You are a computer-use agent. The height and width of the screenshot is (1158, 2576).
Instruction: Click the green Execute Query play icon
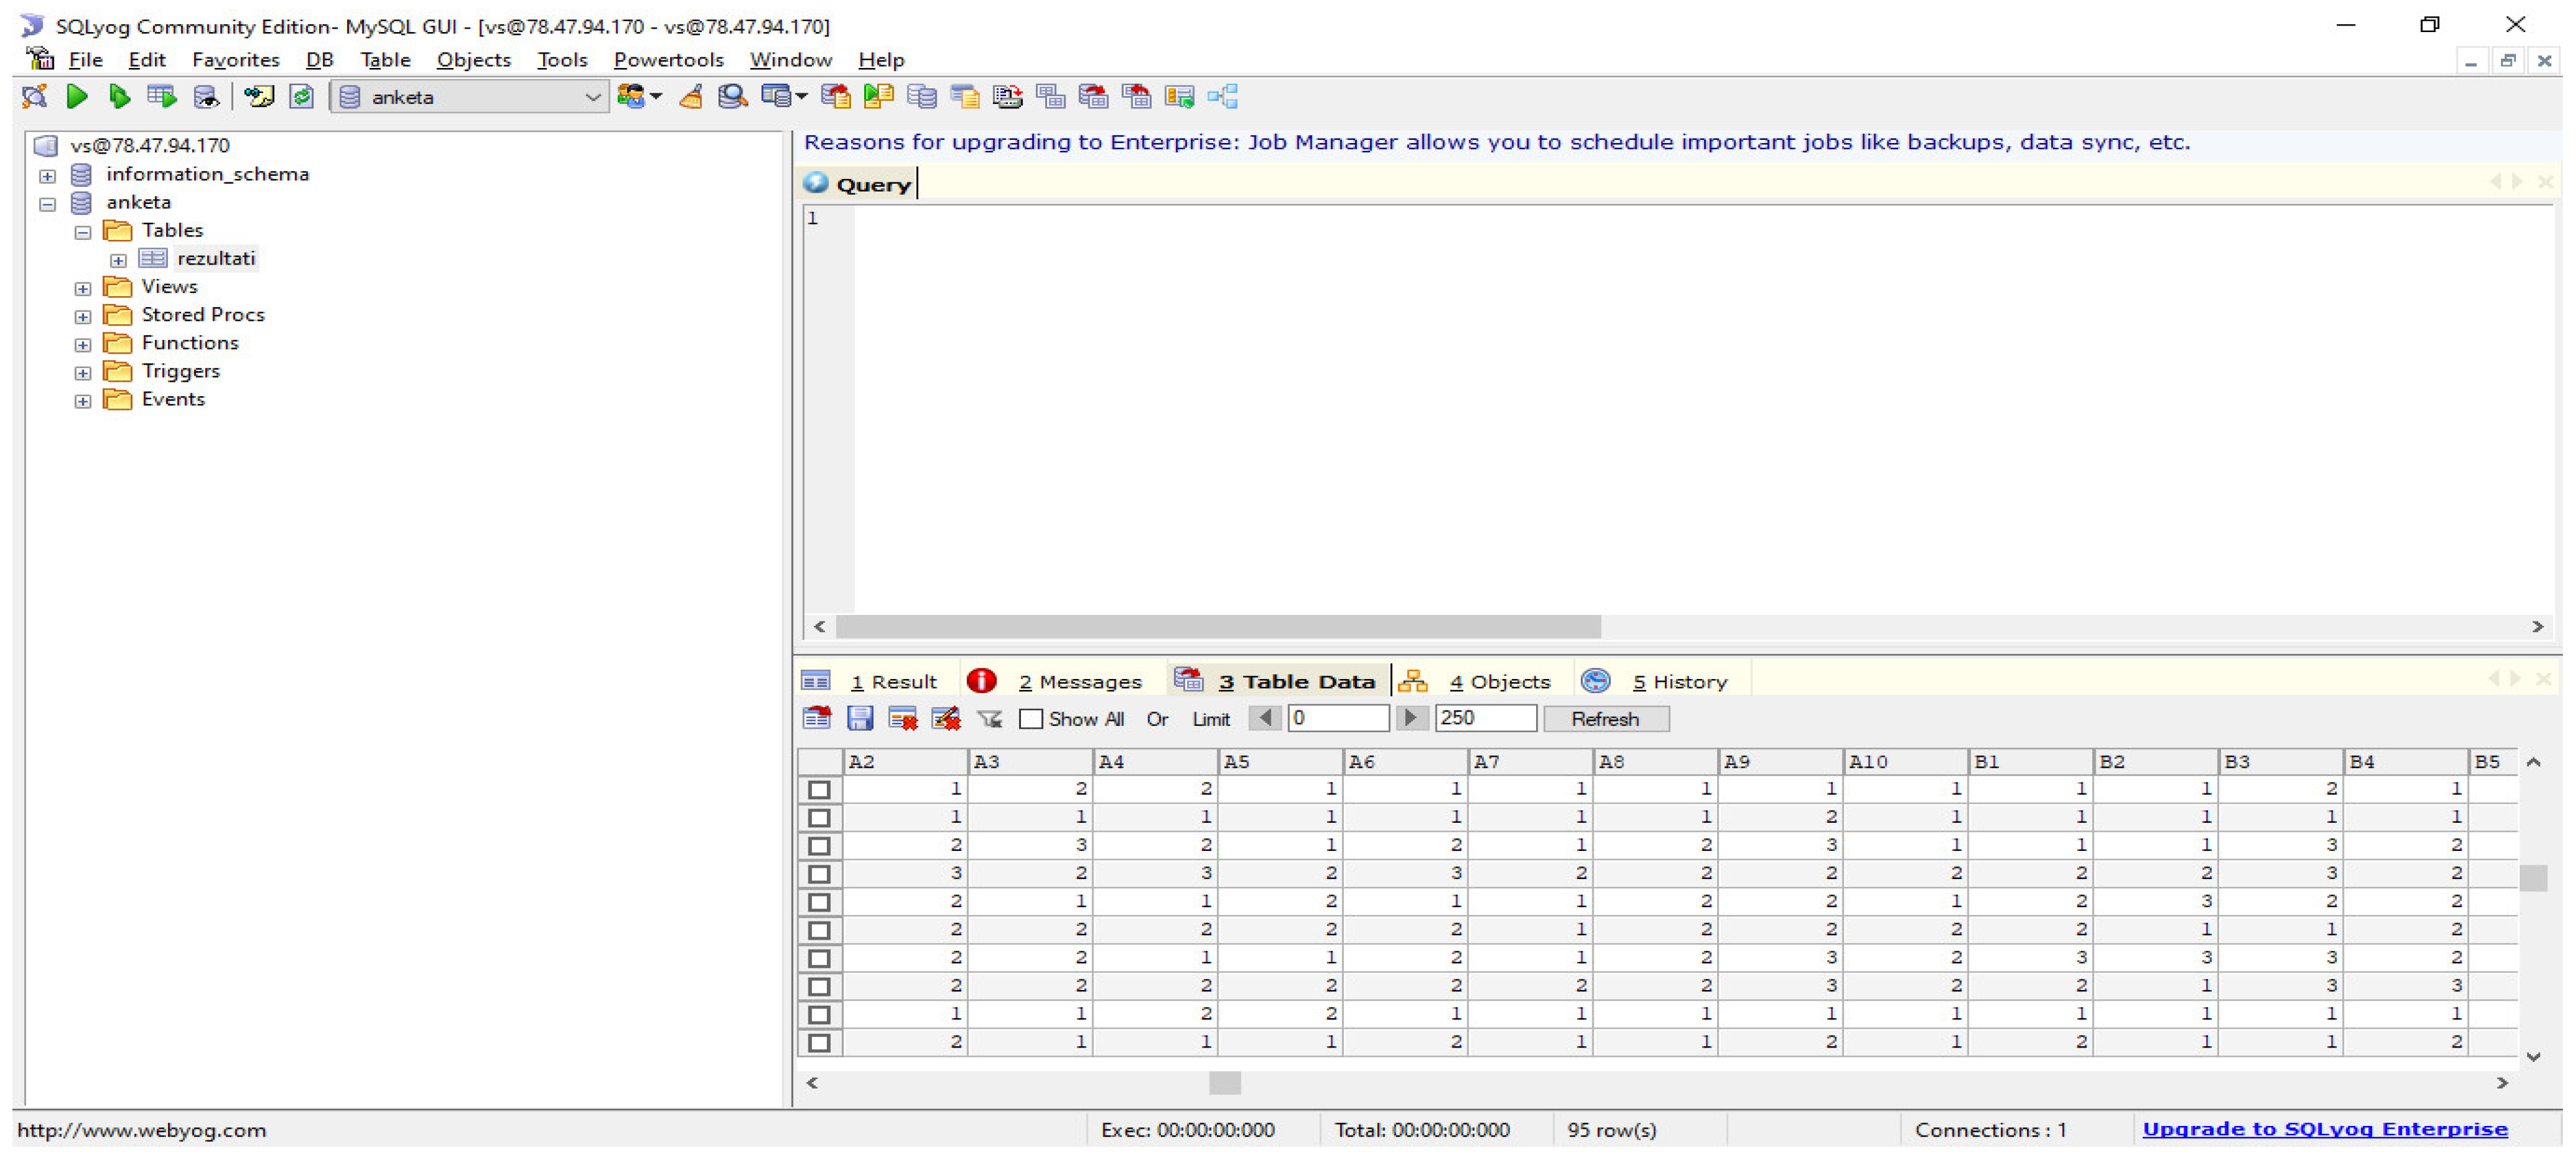(76, 97)
